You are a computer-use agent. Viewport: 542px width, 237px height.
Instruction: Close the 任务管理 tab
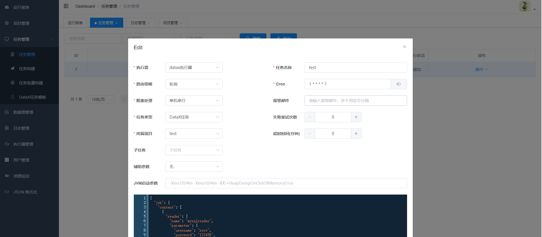[x=117, y=23]
